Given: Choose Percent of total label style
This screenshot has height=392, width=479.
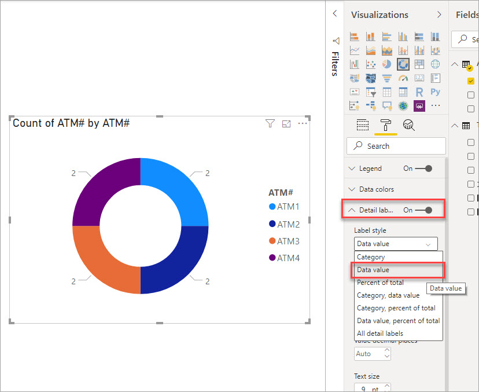Looking at the screenshot, I should pos(399,283).
